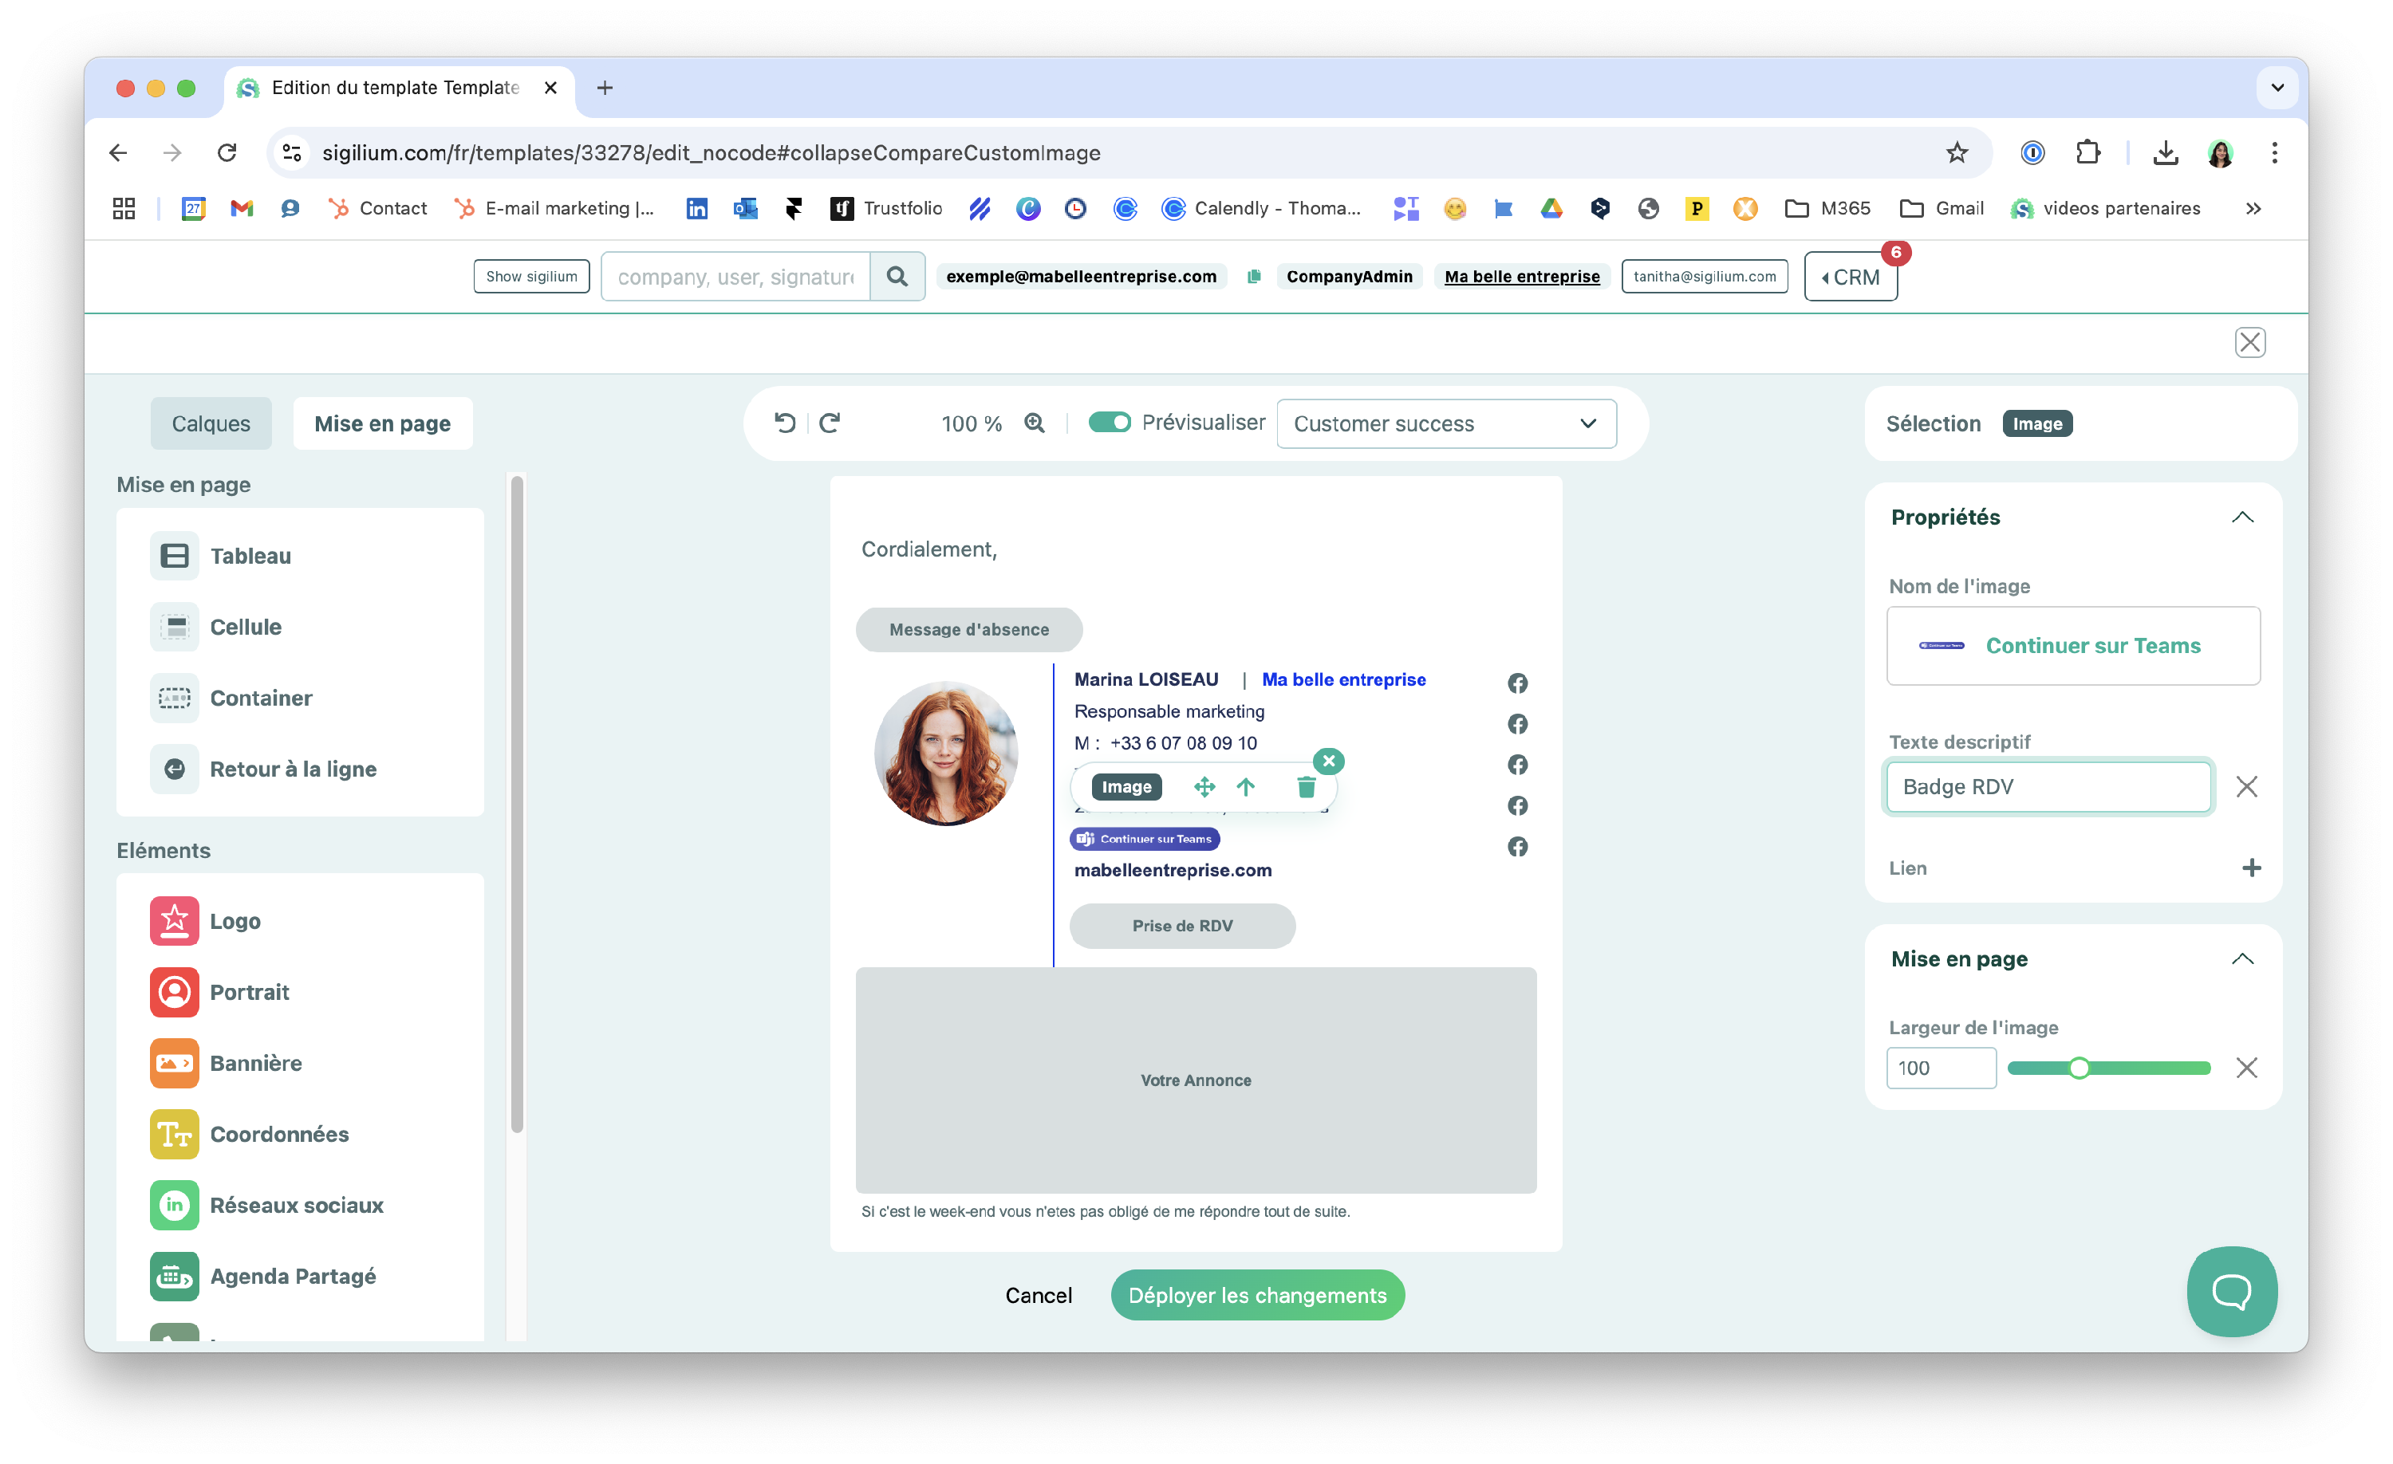Click the move handle icon on Image toolbar

pos(1204,787)
